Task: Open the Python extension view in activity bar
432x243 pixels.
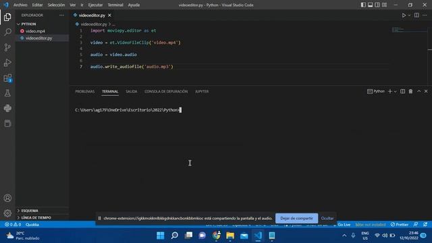Action: pyautogui.click(x=7, y=108)
